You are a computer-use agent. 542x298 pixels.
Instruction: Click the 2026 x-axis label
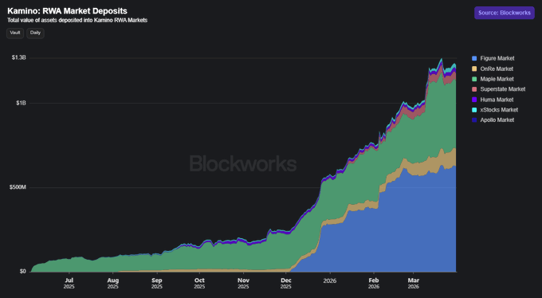point(330,280)
